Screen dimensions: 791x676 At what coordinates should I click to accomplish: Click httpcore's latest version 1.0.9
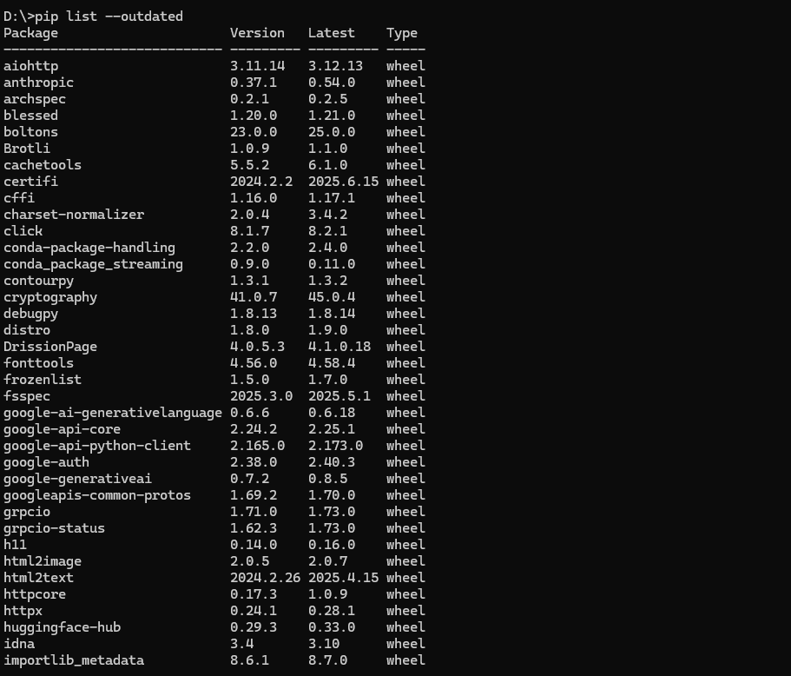(x=328, y=594)
